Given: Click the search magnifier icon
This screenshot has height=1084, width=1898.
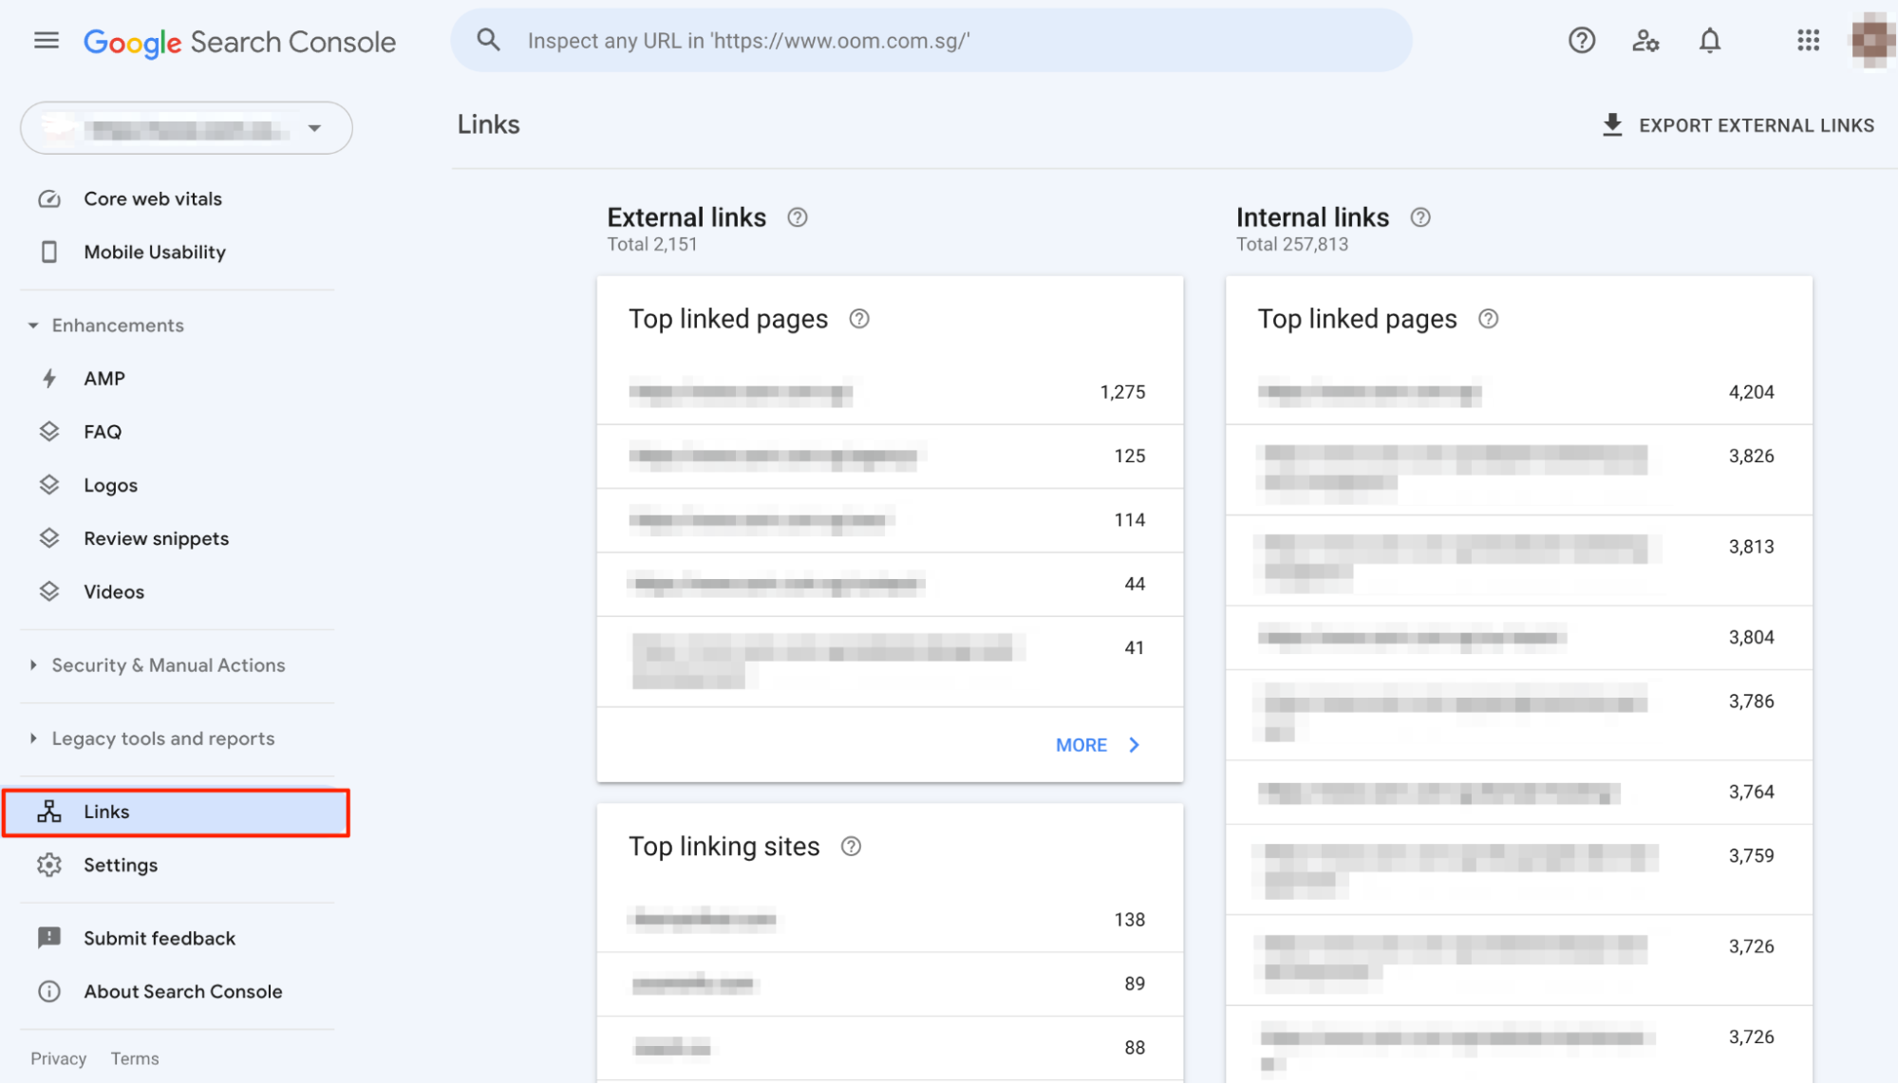Looking at the screenshot, I should 488,40.
